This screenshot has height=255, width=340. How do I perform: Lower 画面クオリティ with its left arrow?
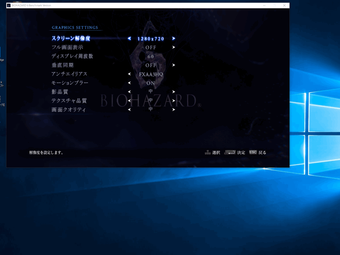[129, 110]
